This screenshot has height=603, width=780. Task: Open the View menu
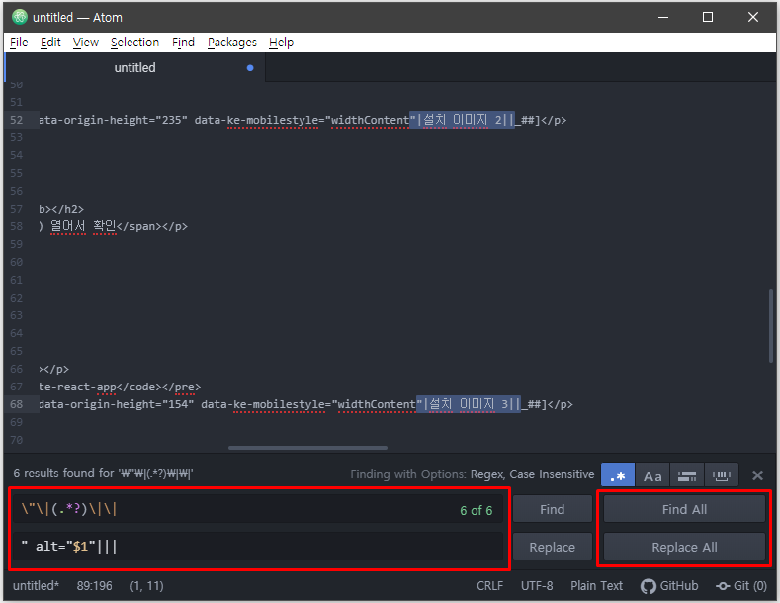click(x=86, y=43)
